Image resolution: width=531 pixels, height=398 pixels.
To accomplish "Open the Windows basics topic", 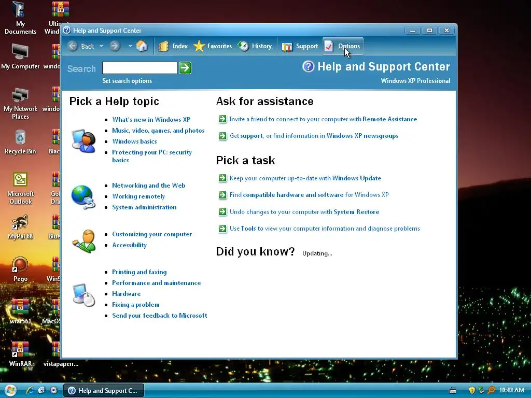I will (x=134, y=141).
